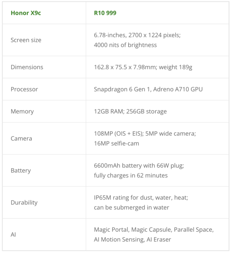Click the Honor X9c header text
The width and height of the screenshot is (232, 253).
[26, 13]
